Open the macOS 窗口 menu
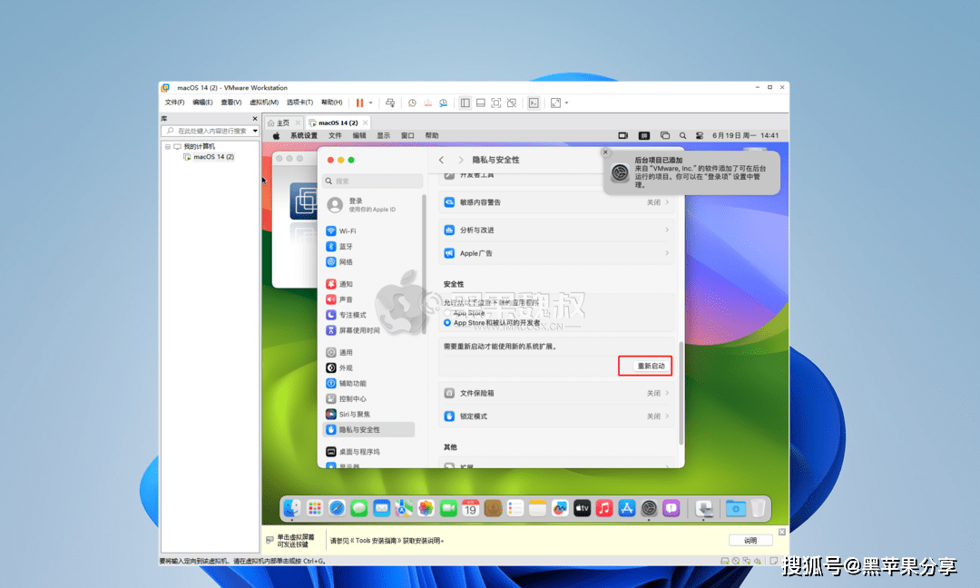The image size is (980, 588). pos(407,135)
